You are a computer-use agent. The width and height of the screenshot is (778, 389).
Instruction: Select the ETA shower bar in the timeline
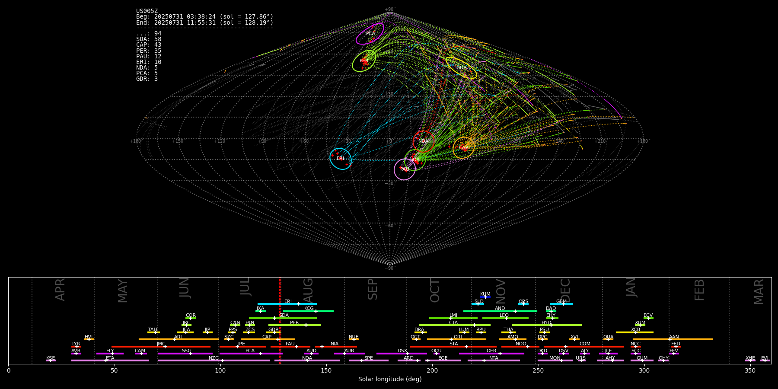[x=110, y=360]
